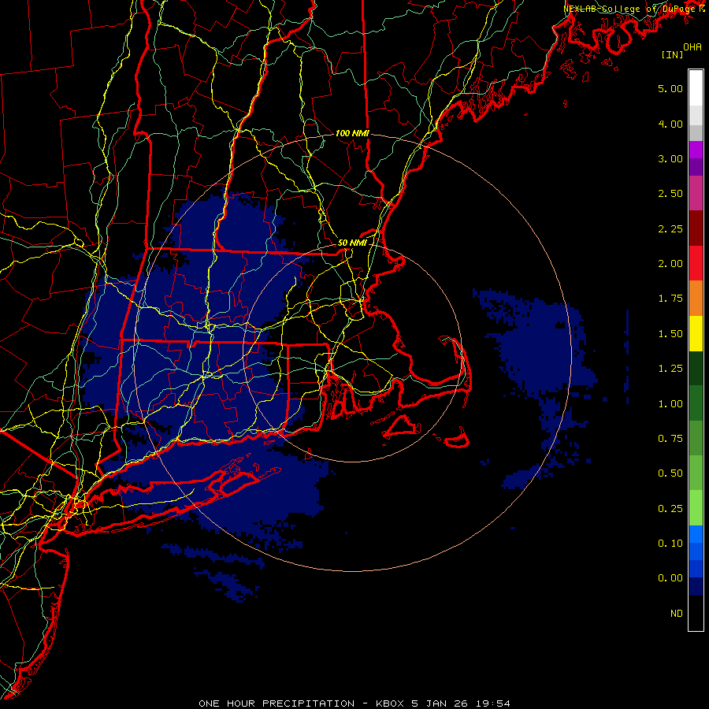The height and width of the screenshot is (709, 709).
Task: Click the 1.75 legend value
Action: tap(670, 299)
